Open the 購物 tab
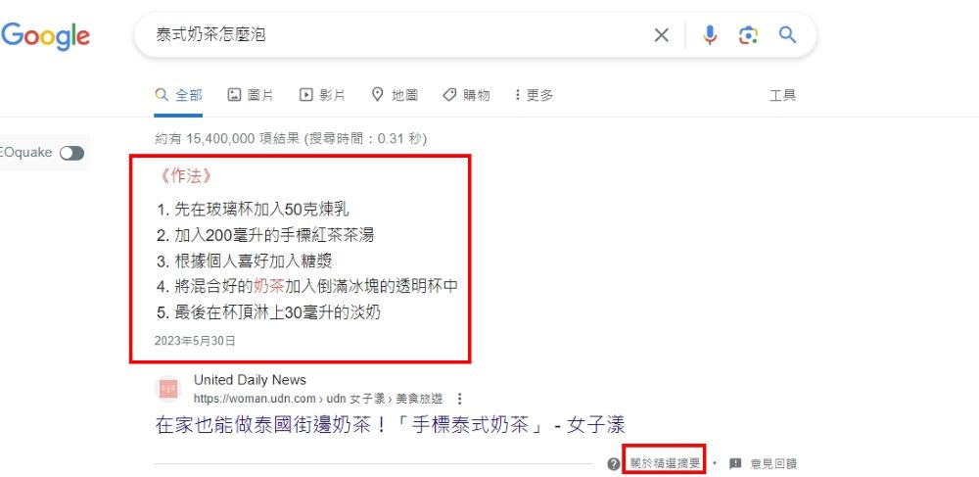Image resolution: width=979 pixels, height=477 pixels. pos(466,95)
